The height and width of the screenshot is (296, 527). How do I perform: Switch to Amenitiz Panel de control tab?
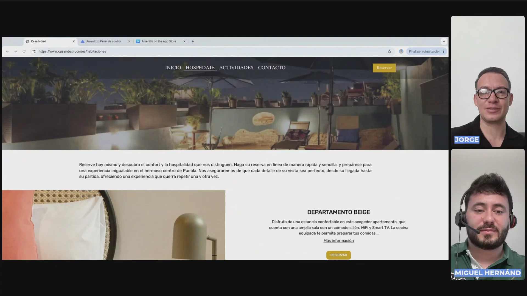tap(105, 41)
